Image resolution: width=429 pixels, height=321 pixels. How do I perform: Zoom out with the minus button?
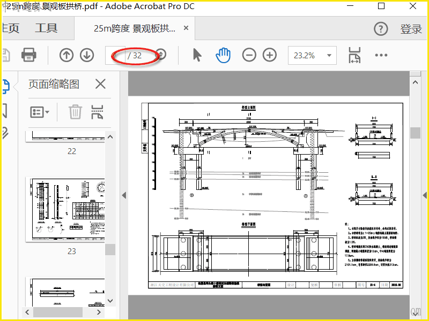249,55
